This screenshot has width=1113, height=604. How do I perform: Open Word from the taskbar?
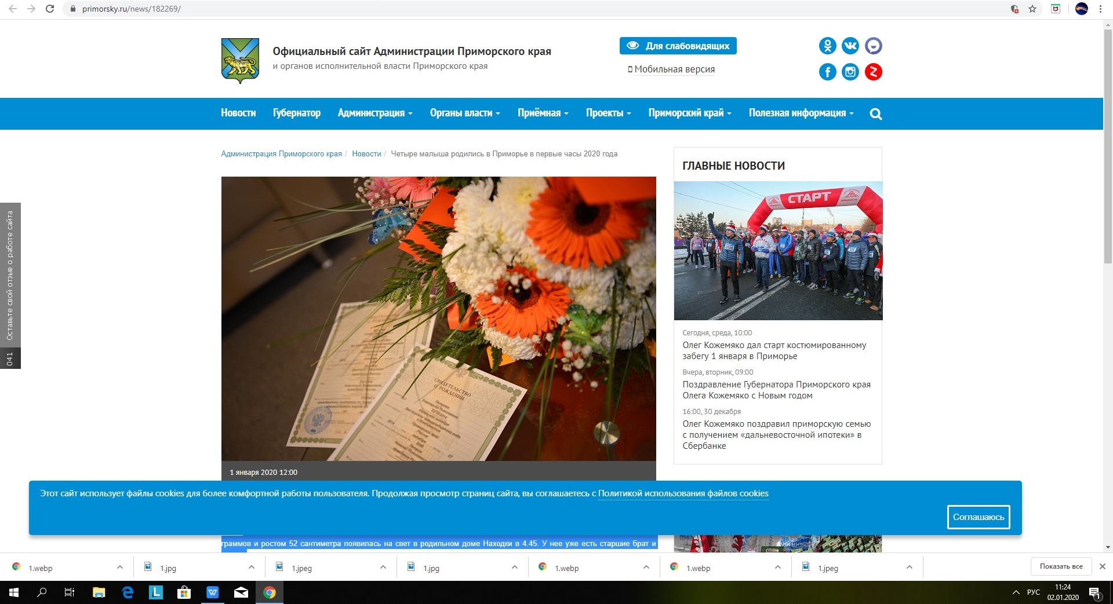(x=213, y=592)
